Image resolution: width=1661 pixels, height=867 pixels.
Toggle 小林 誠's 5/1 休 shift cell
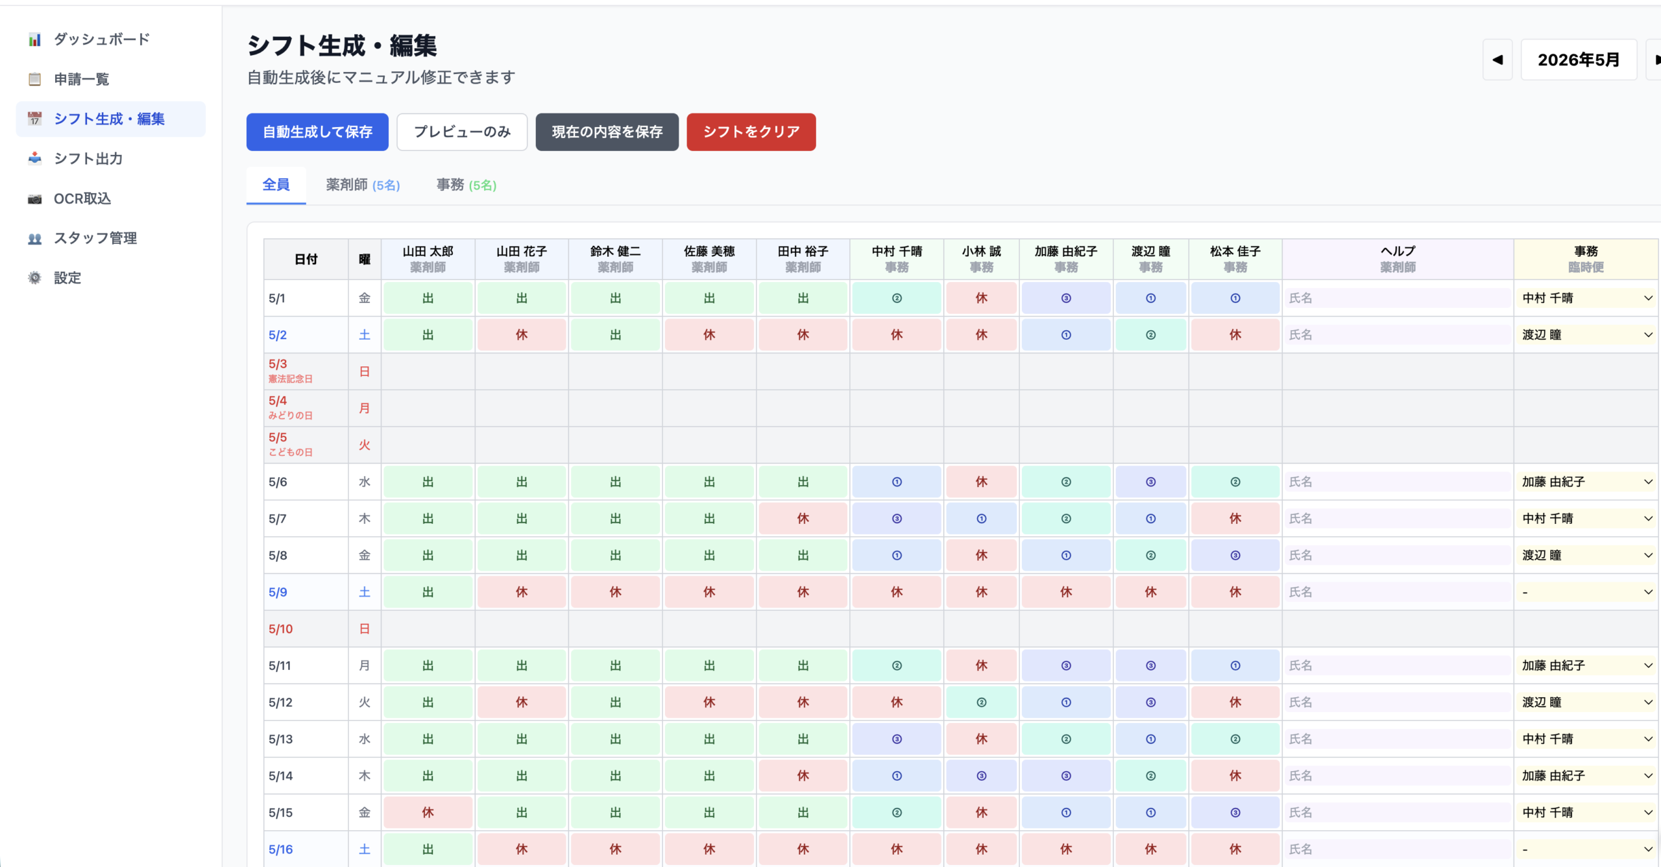(x=981, y=298)
